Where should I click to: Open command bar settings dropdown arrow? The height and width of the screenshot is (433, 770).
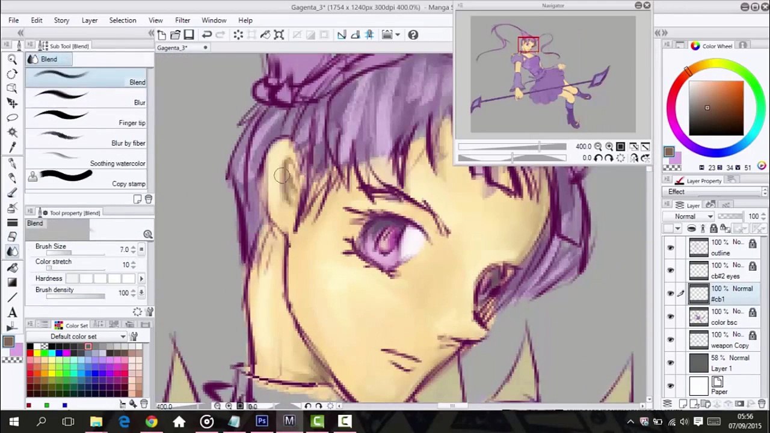pyautogui.click(x=398, y=35)
